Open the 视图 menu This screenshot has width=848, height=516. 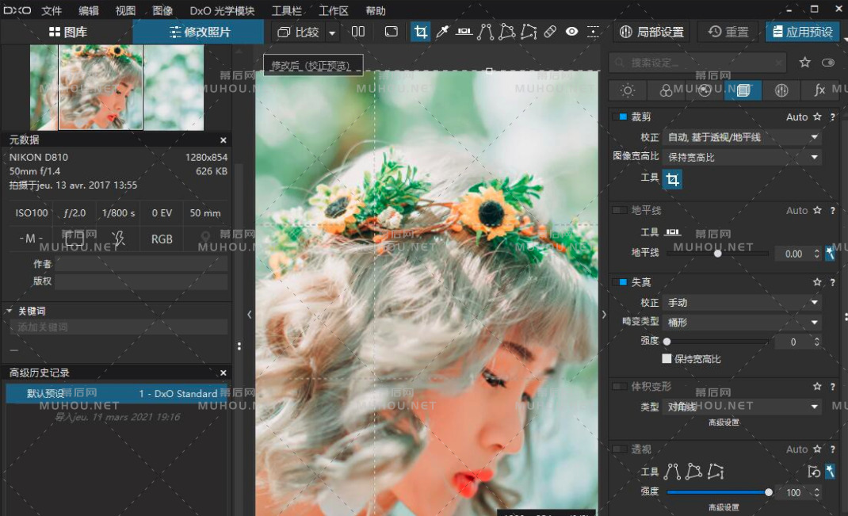tap(125, 11)
